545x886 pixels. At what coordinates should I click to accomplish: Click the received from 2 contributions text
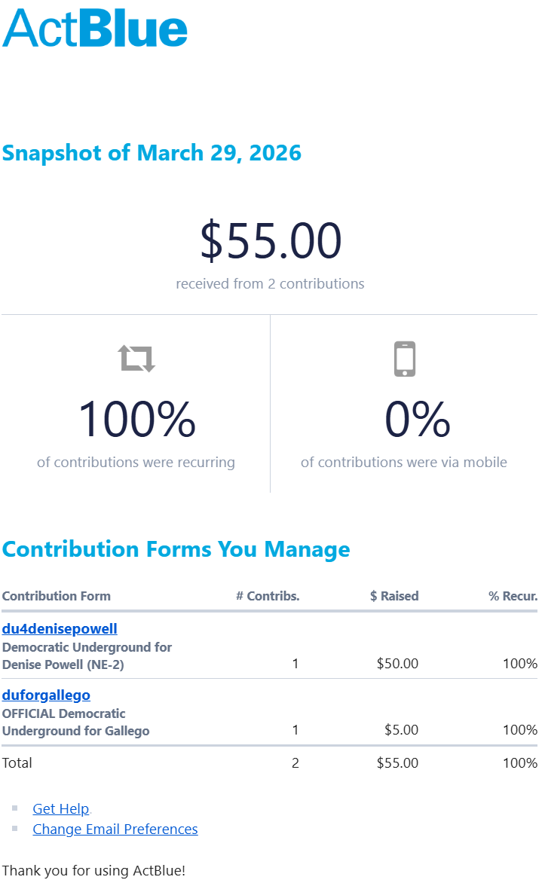coord(270,284)
